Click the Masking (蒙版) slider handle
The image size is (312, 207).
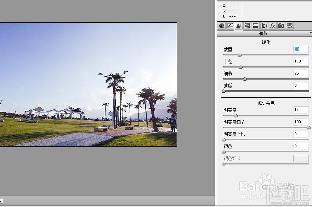(223, 91)
